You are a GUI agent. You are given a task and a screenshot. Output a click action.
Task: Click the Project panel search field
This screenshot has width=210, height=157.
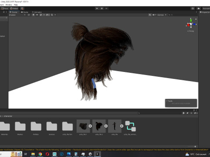point(159,113)
